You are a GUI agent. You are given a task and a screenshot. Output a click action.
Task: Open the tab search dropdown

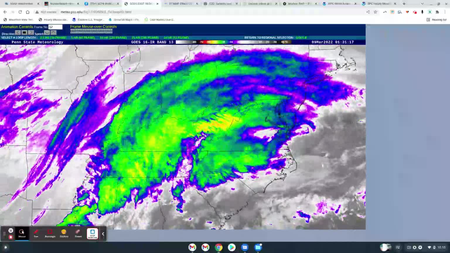pyautogui.click(x=422, y=4)
